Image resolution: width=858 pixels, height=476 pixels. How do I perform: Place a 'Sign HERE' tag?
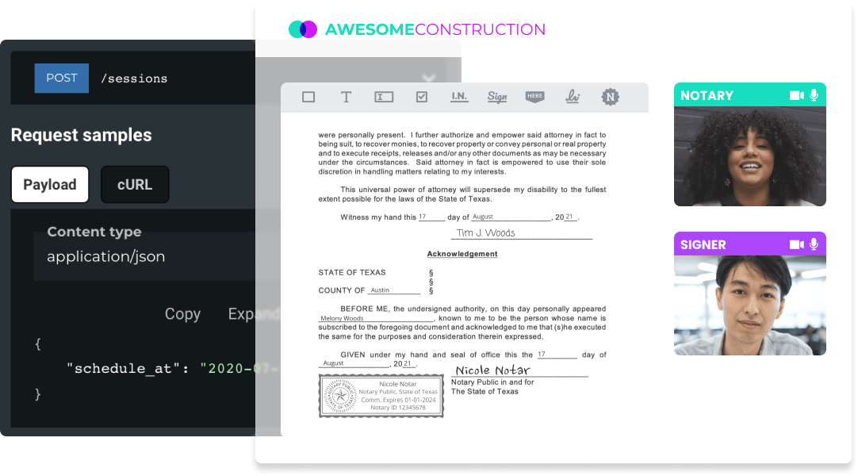coord(534,97)
